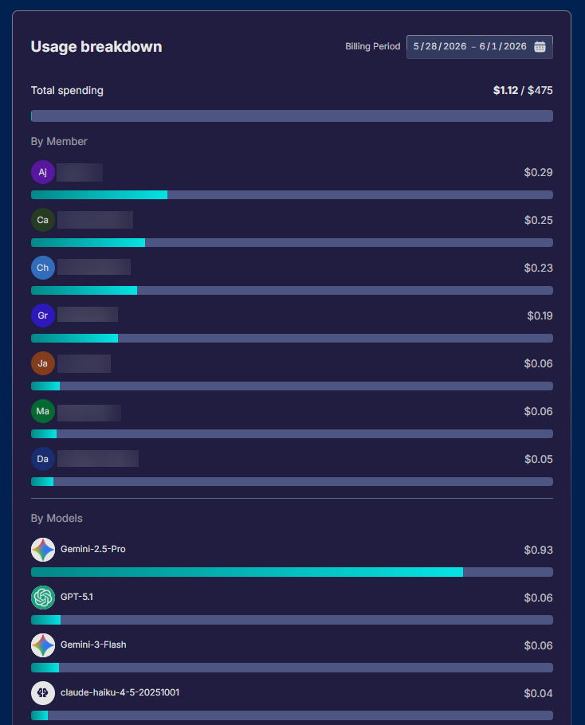Click the Gemini-2.5-Pro model name

tap(93, 549)
